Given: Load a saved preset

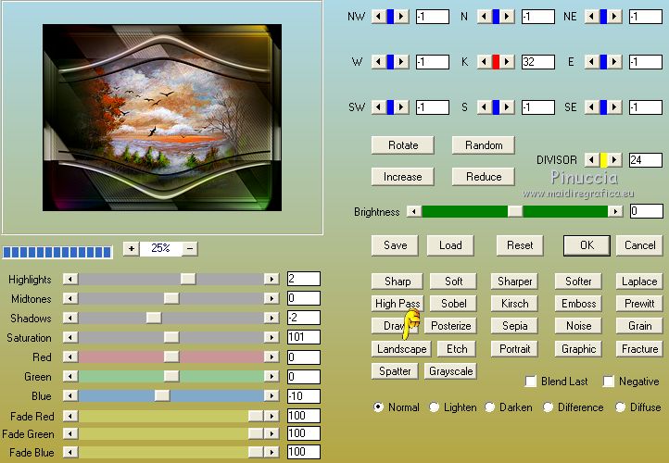Looking at the screenshot, I should (x=450, y=245).
